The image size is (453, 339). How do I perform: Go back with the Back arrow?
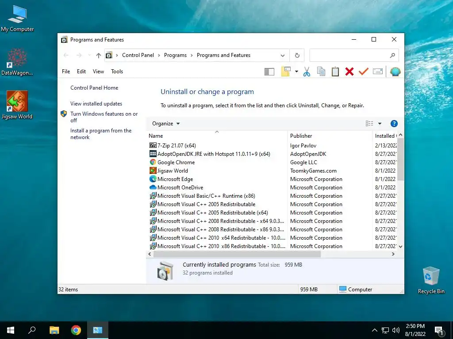(x=66, y=55)
